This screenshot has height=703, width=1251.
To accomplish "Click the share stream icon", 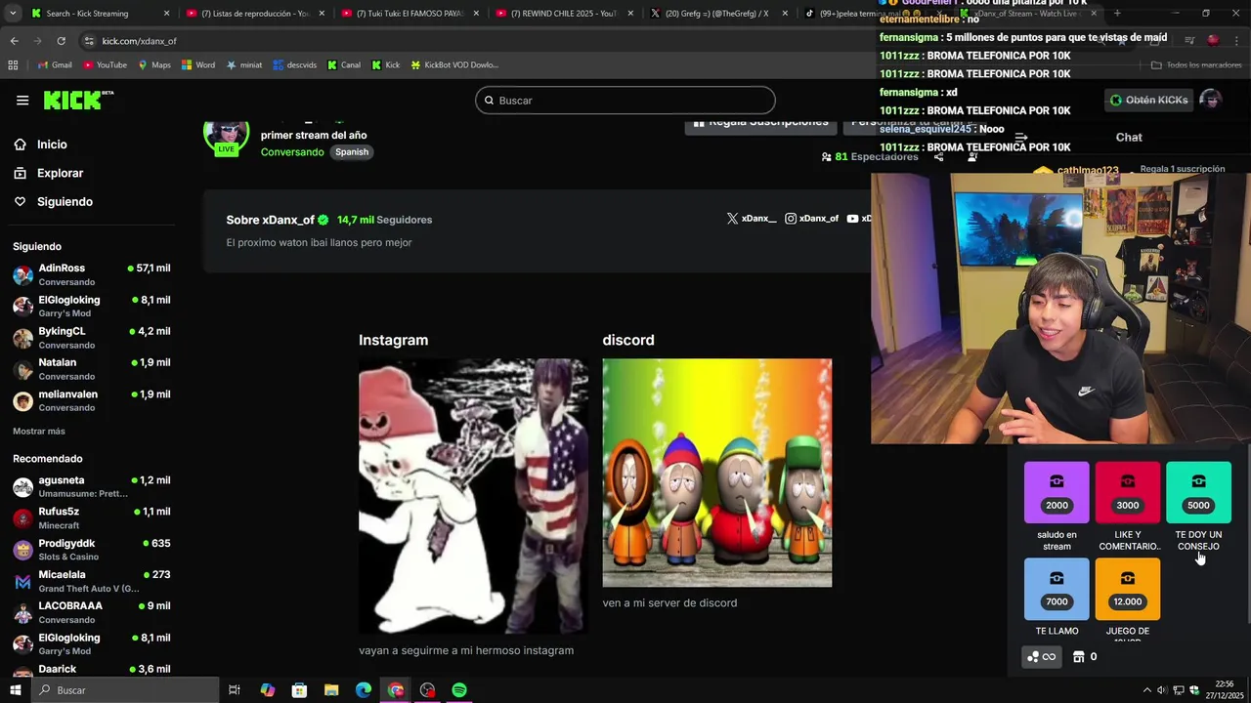I will click(x=938, y=156).
